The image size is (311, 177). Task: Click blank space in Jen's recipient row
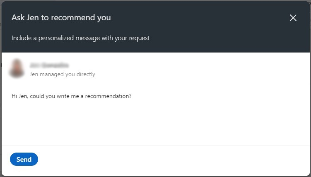tap(198, 69)
